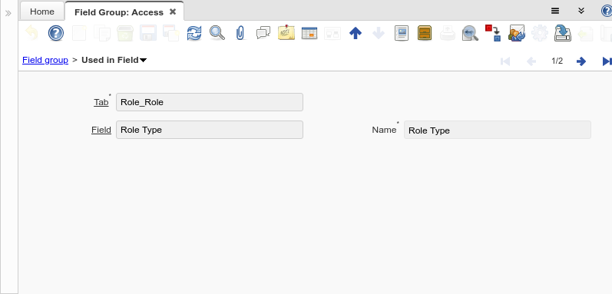Open the Report document icon

click(402, 33)
